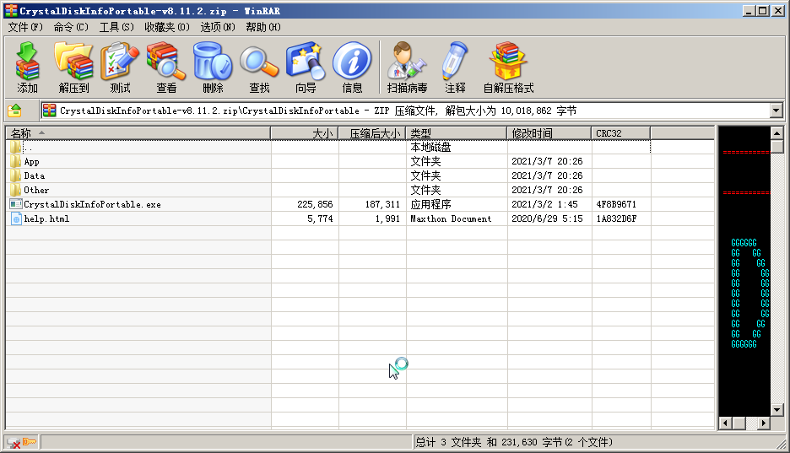Image resolution: width=790 pixels, height=453 pixels.
Task: Sort by 修改时间 column header
Action: (x=549, y=133)
